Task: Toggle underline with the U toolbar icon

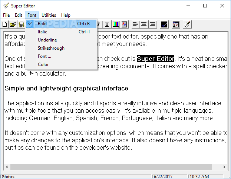Action: [x=107, y=24]
